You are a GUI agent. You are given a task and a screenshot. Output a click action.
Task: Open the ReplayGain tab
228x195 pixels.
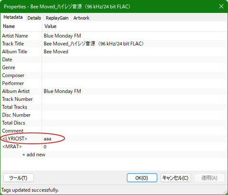[x=57, y=18]
